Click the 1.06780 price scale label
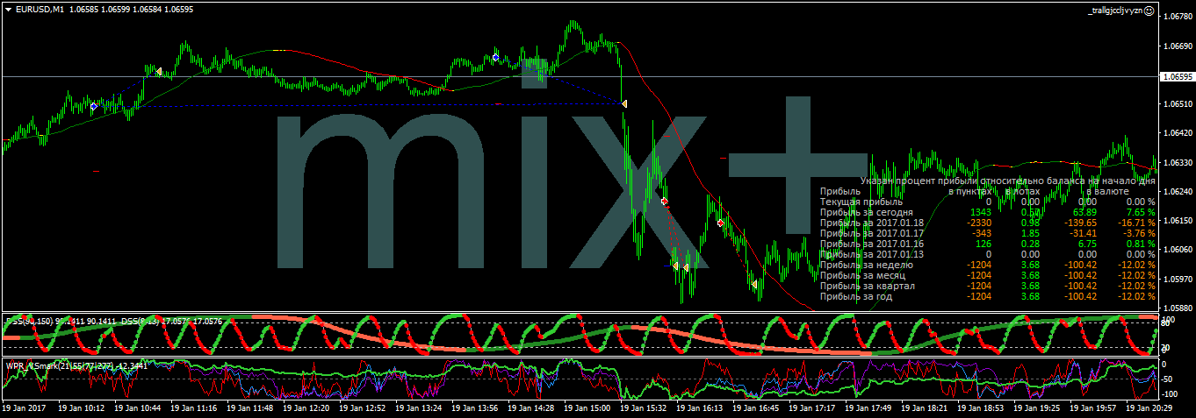The width and height of the screenshot is (1196, 418). point(1178,17)
